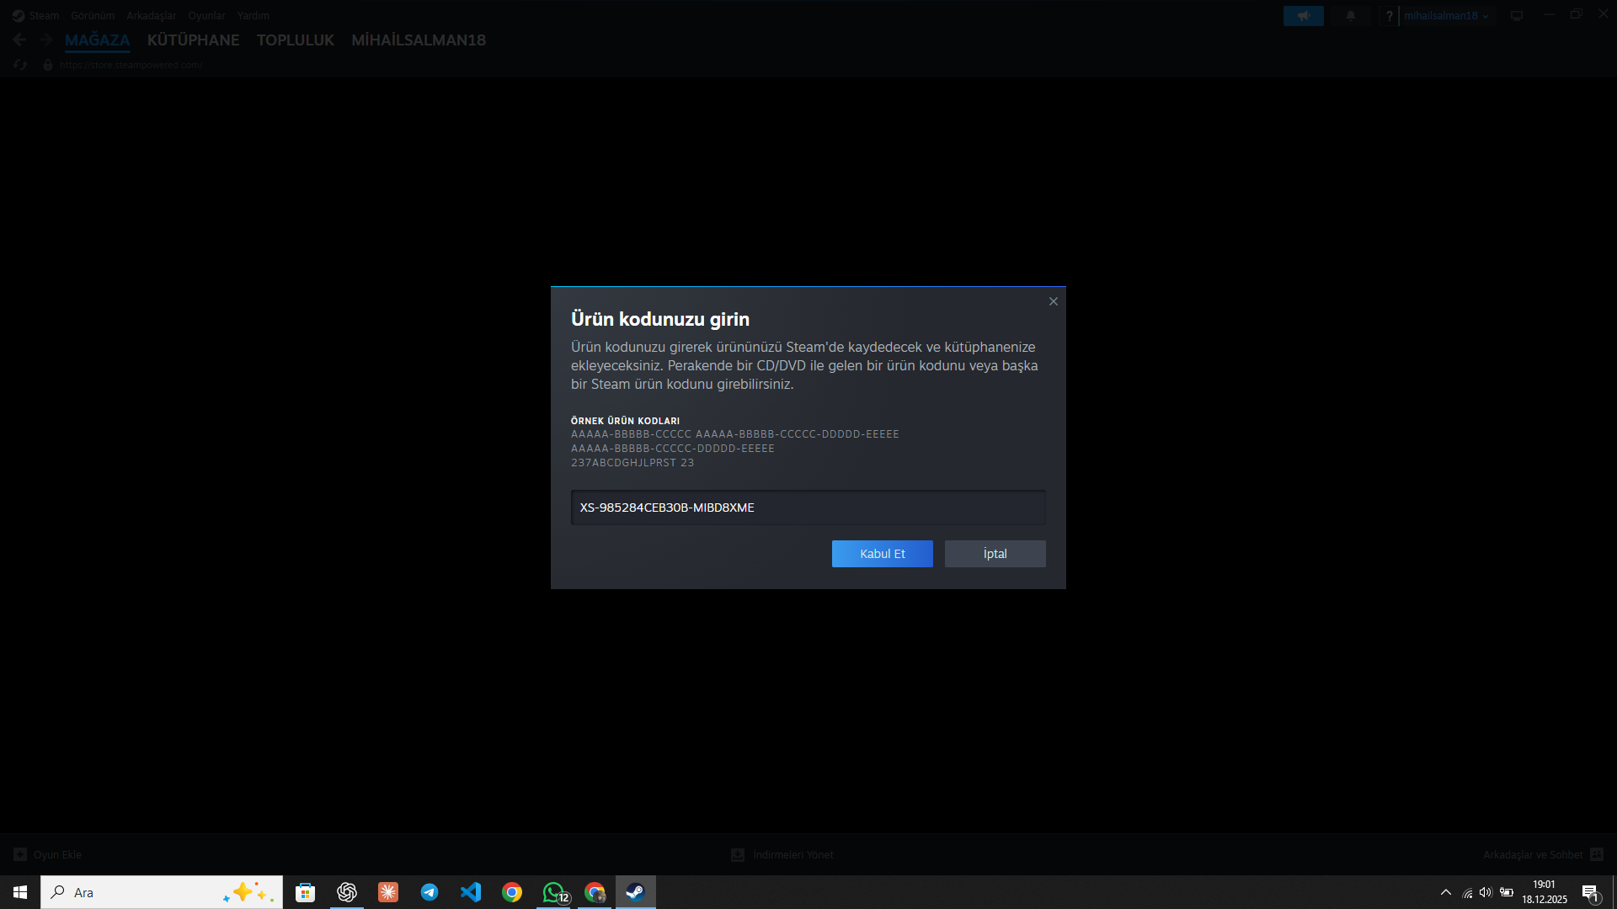Open Telegram from the taskbar

click(x=429, y=892)
